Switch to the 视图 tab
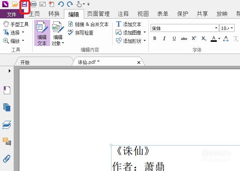This screenshot has width=240, height=171. 143,14
